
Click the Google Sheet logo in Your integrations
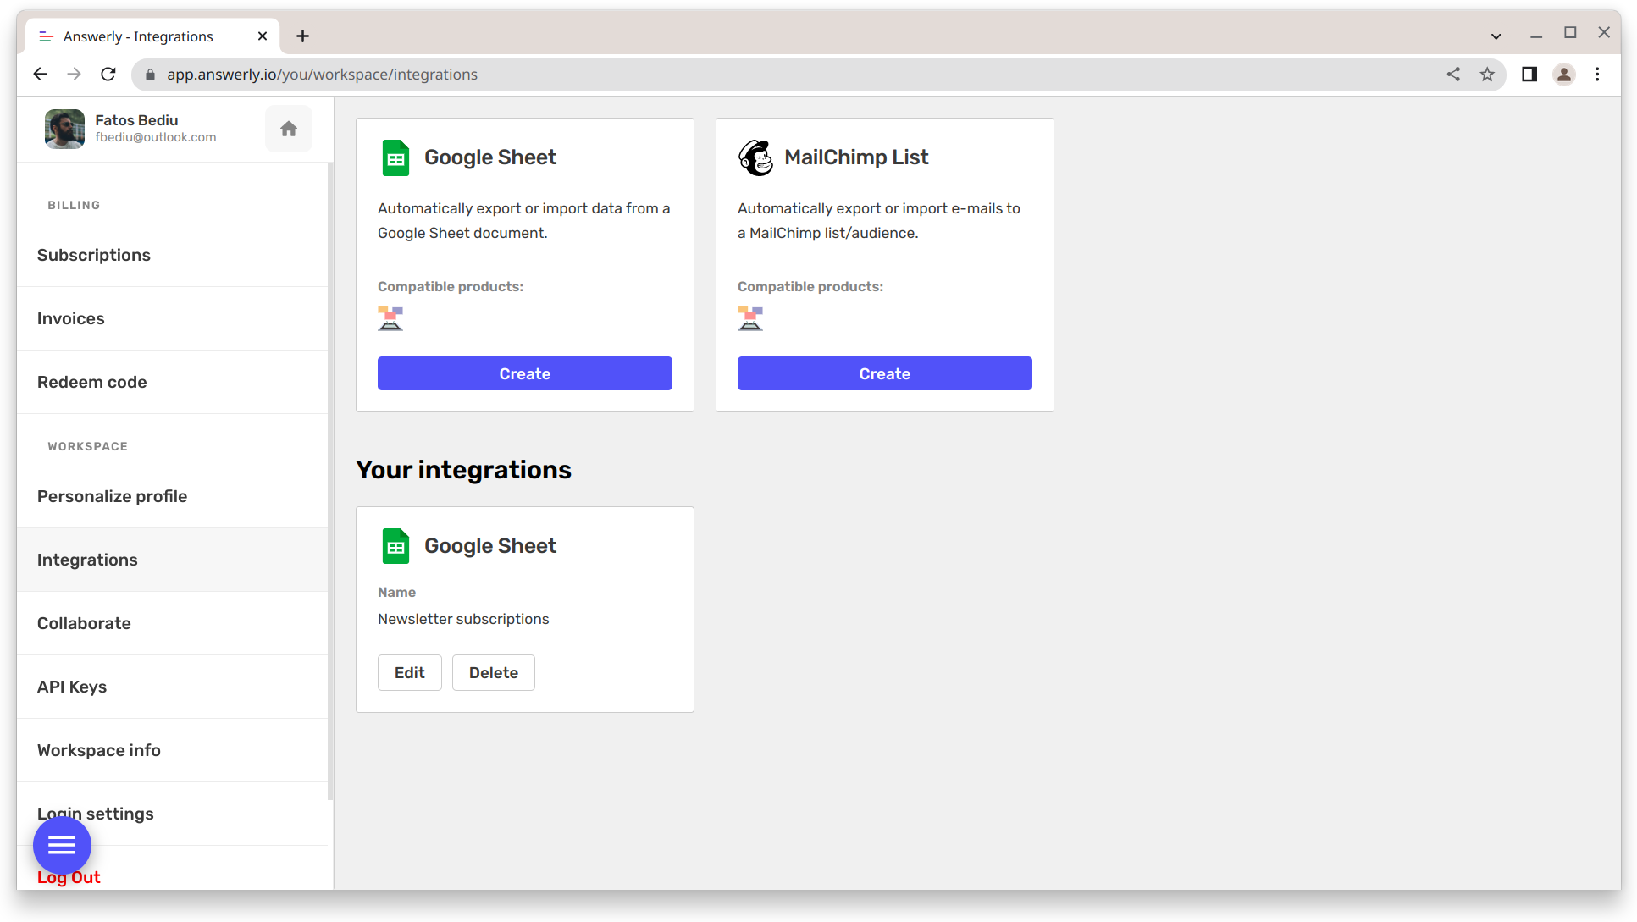(395, 546)
